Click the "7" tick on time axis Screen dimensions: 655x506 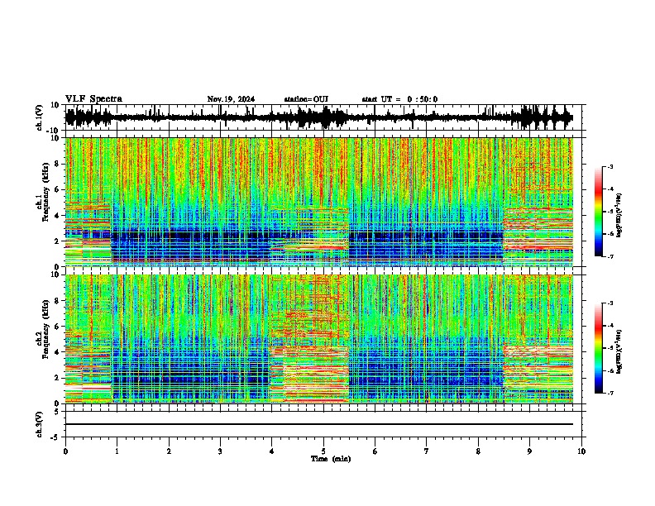pos(427,451)
